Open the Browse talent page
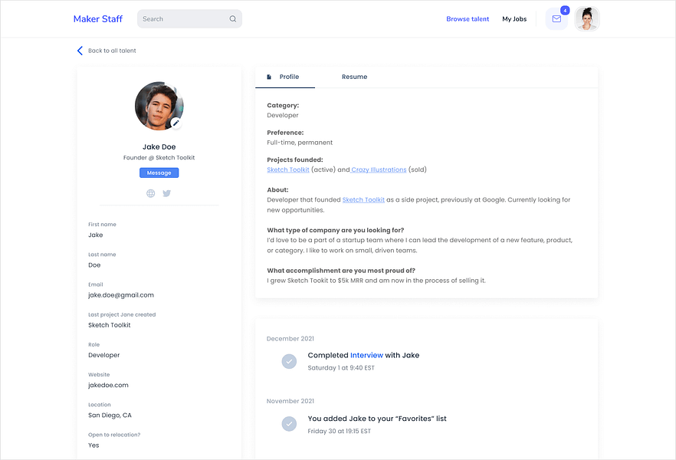This screenshot has width=676, height=460. click(x=468, y=19)
